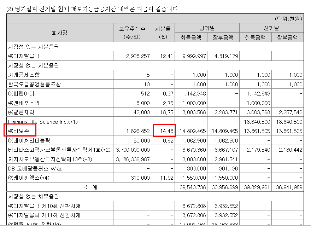
Task: Click share count 3,700,000,000
Action: click(133, 150)
